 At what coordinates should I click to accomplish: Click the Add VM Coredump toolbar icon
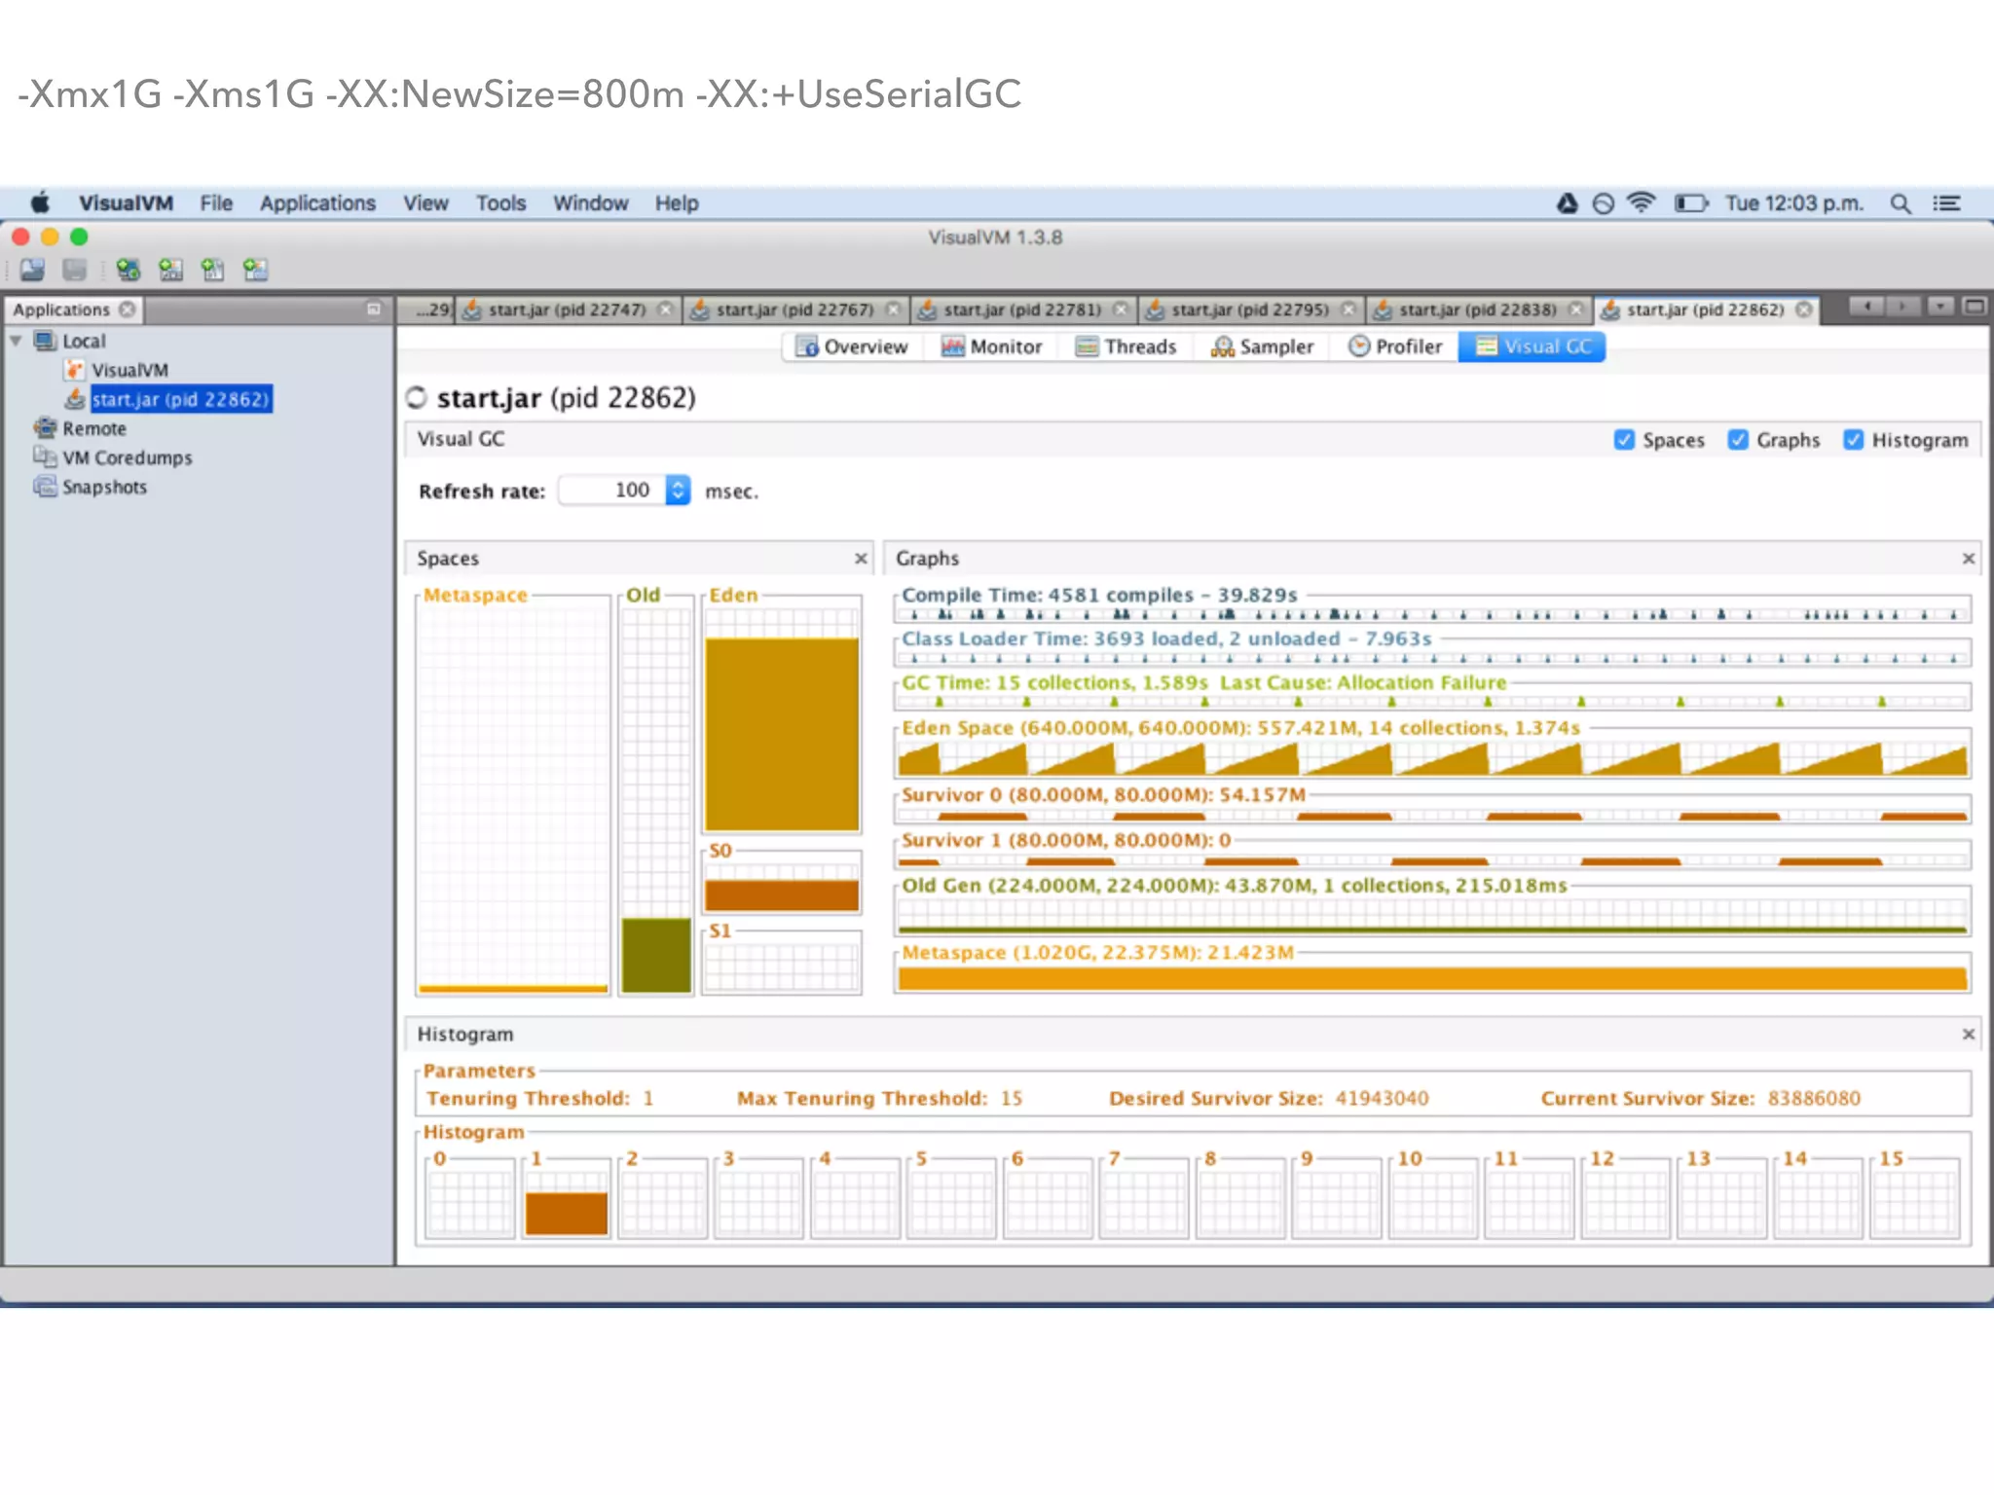coord(212,270)
